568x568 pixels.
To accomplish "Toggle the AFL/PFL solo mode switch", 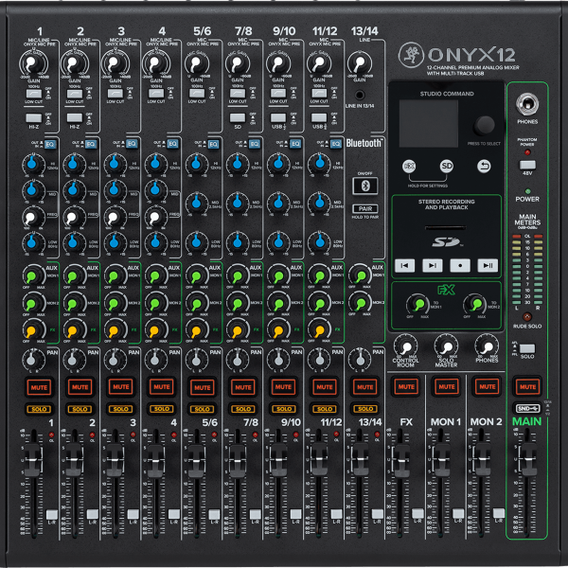I will pos(527,348).
